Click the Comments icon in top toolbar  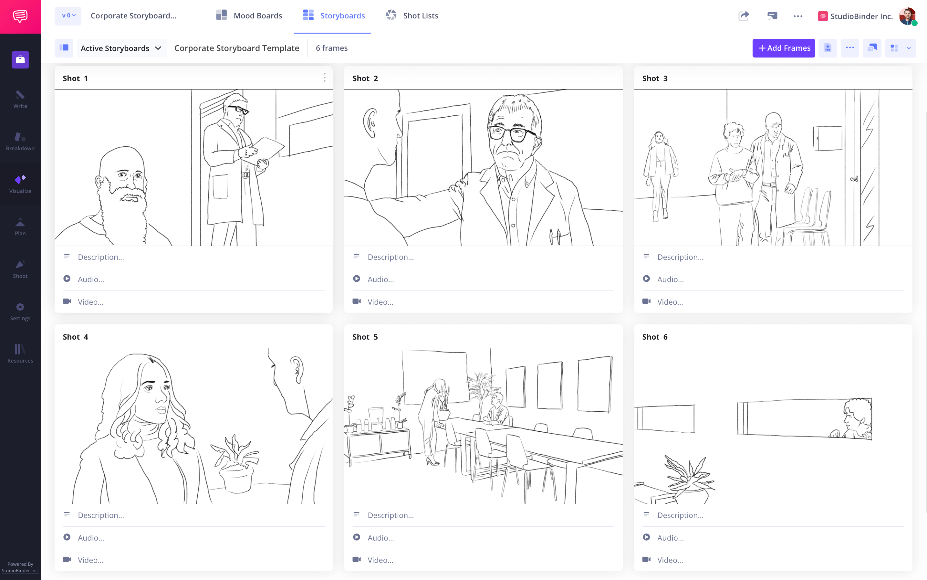click(772, 16)
